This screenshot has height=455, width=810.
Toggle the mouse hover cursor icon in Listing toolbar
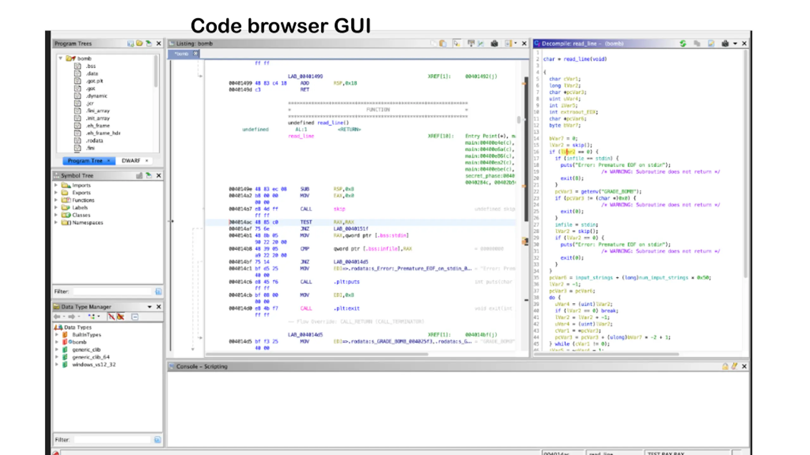tap(457, 43)
